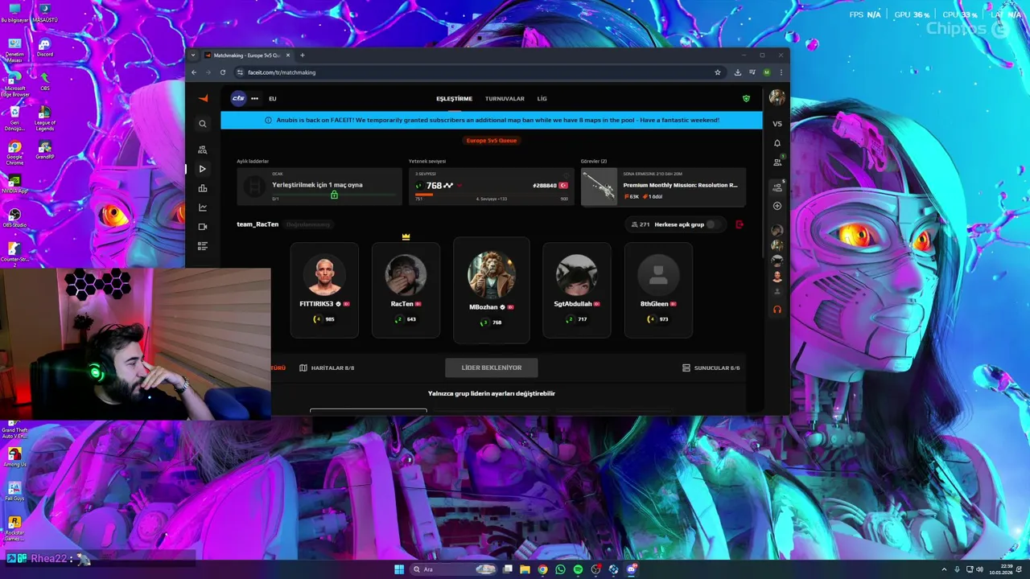
Task: Open the Discord desktop shortcut
Action: [x=44, y=47]
